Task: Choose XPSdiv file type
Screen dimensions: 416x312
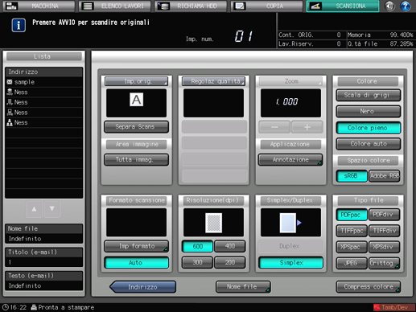Action: click(x=385, y=247)
